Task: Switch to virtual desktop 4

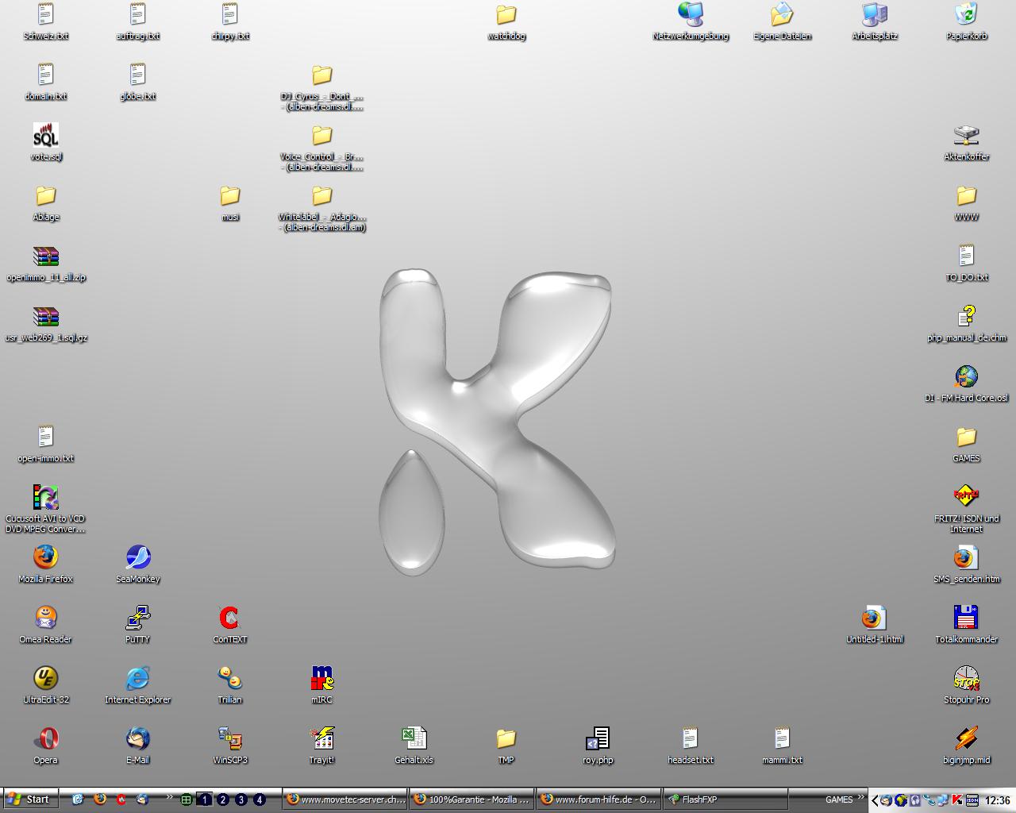Action: click(x=260, y=800)
